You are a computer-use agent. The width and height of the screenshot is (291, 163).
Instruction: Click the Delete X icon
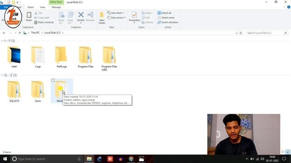click(81, 14)
